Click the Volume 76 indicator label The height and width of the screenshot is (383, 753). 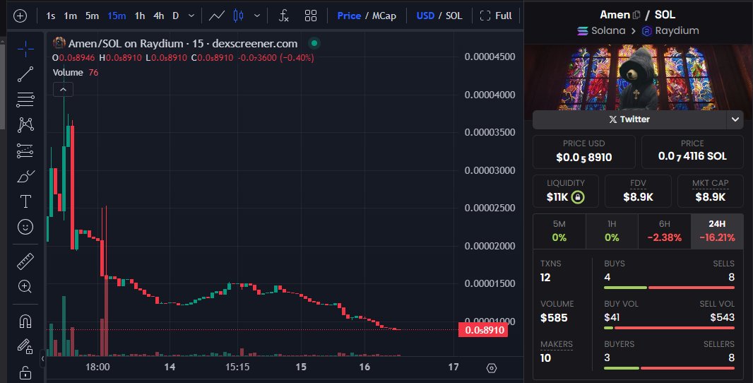point(76,73)
